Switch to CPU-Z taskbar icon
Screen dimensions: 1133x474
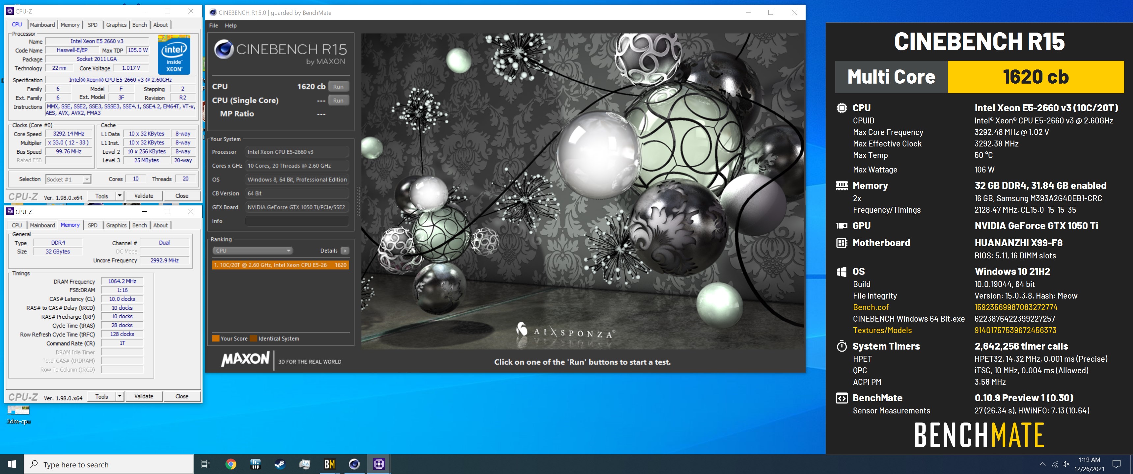379,464
